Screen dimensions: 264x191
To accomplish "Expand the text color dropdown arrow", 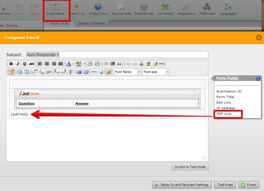I will [x=74, y=64].
